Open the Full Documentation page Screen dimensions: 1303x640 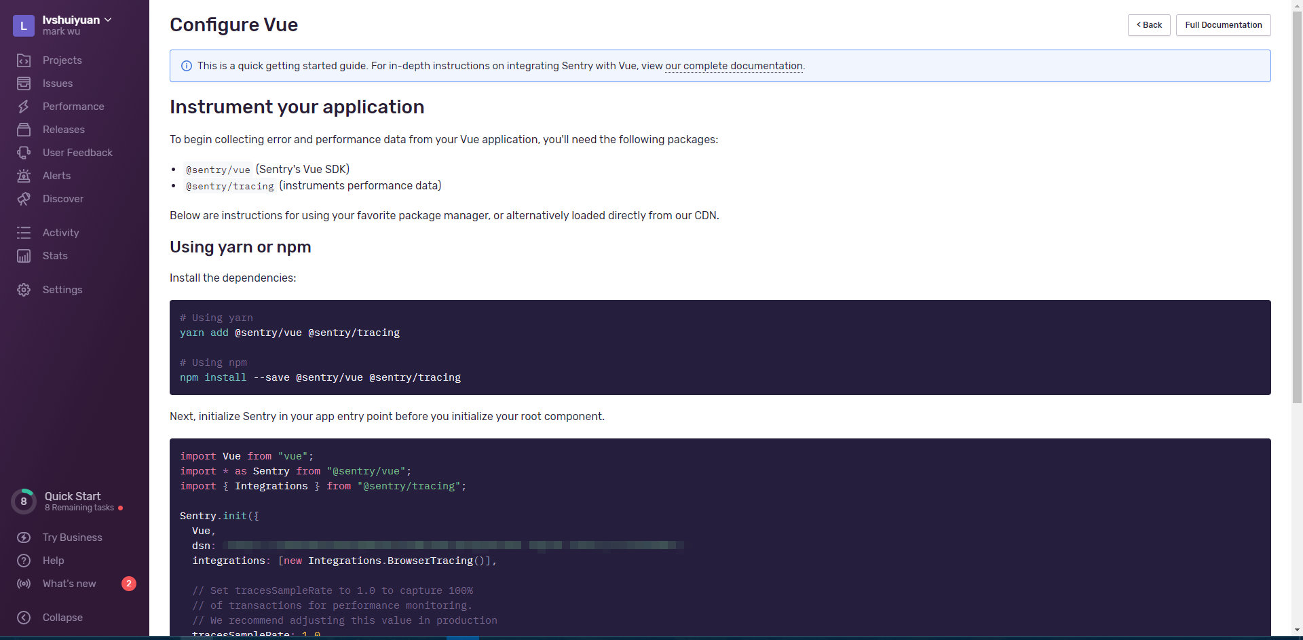click(x=1223, y=24)
